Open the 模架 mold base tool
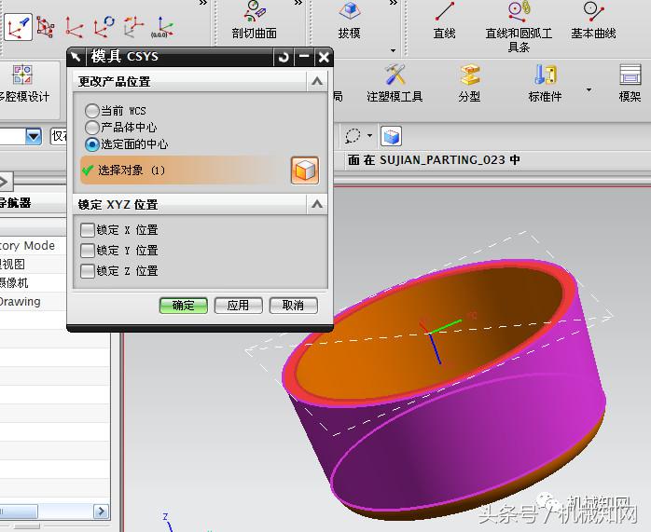The height and width of the screenshot is (532, 651). point(630,83)
